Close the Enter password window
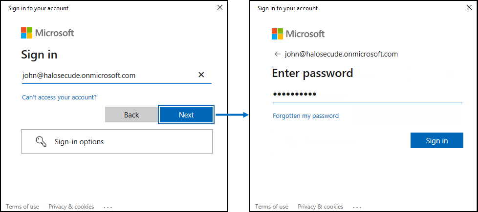The image size is (478, 212). (469, 8)
